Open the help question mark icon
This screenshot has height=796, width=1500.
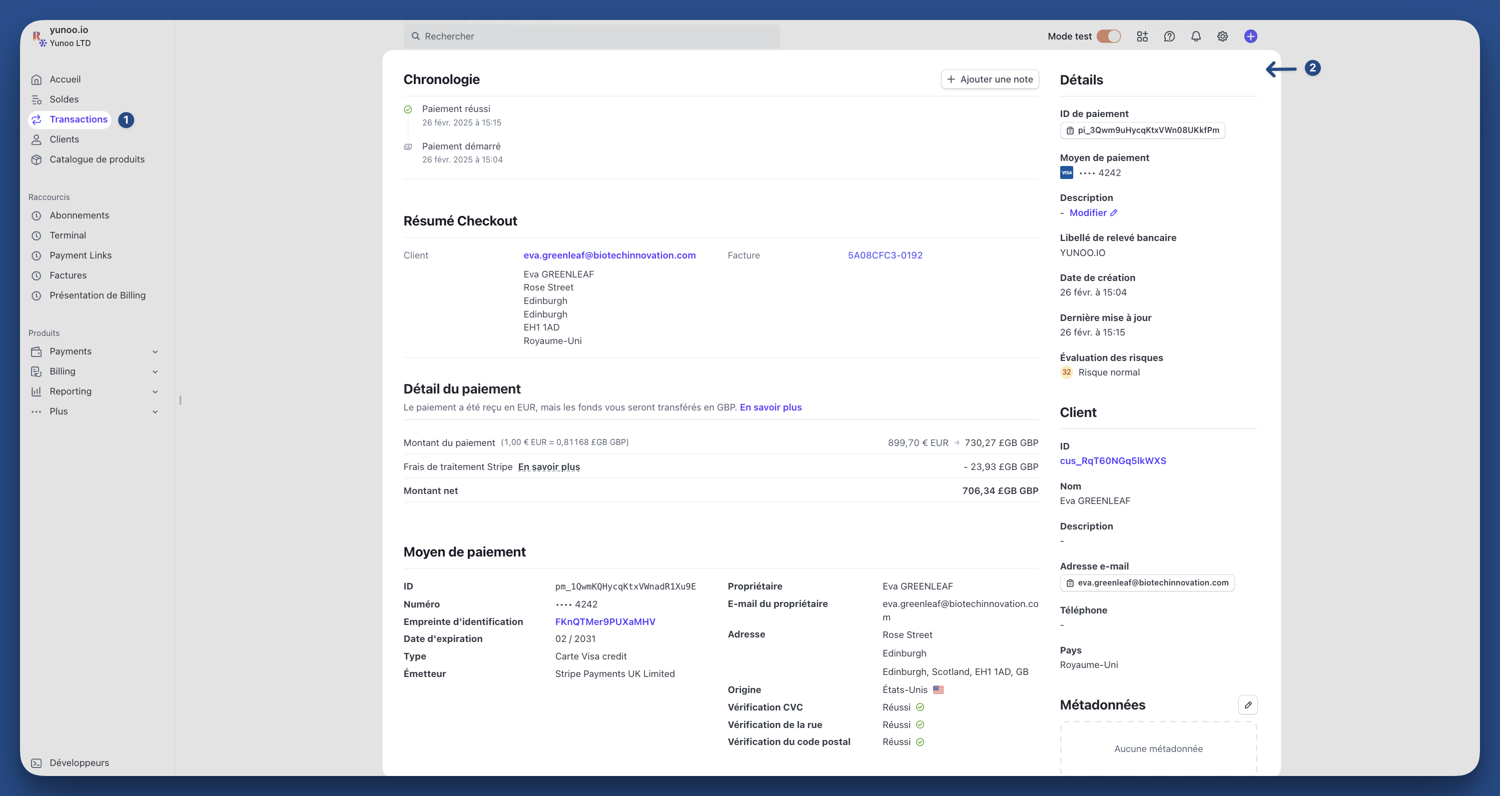(x=1169, y=36)
